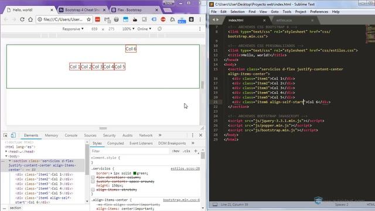The height and width of the screenshot is (211, 375).
Task: Expand the head node in Elements tree
Action: [6, 151]
